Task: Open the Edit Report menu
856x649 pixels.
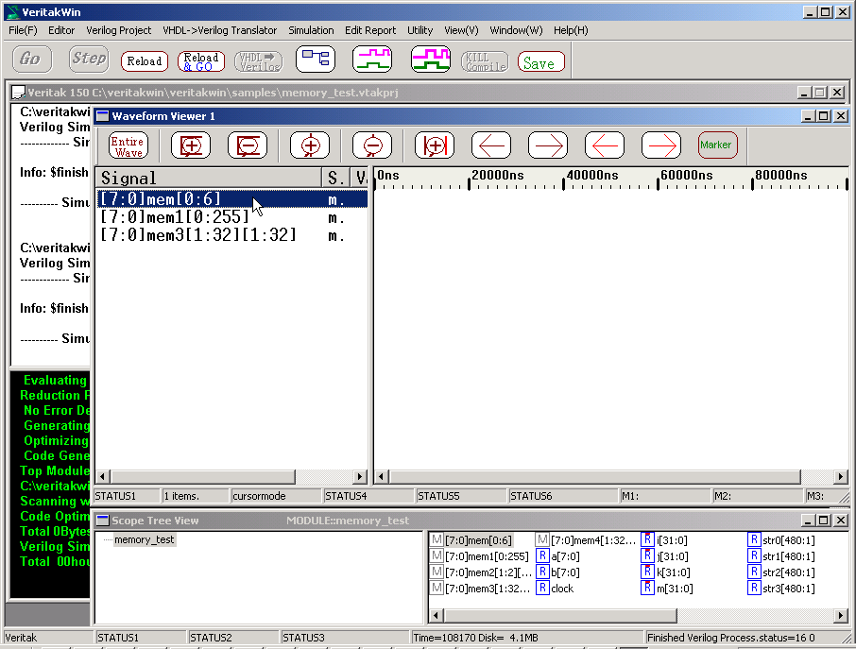Action: (x=370, y=30)
